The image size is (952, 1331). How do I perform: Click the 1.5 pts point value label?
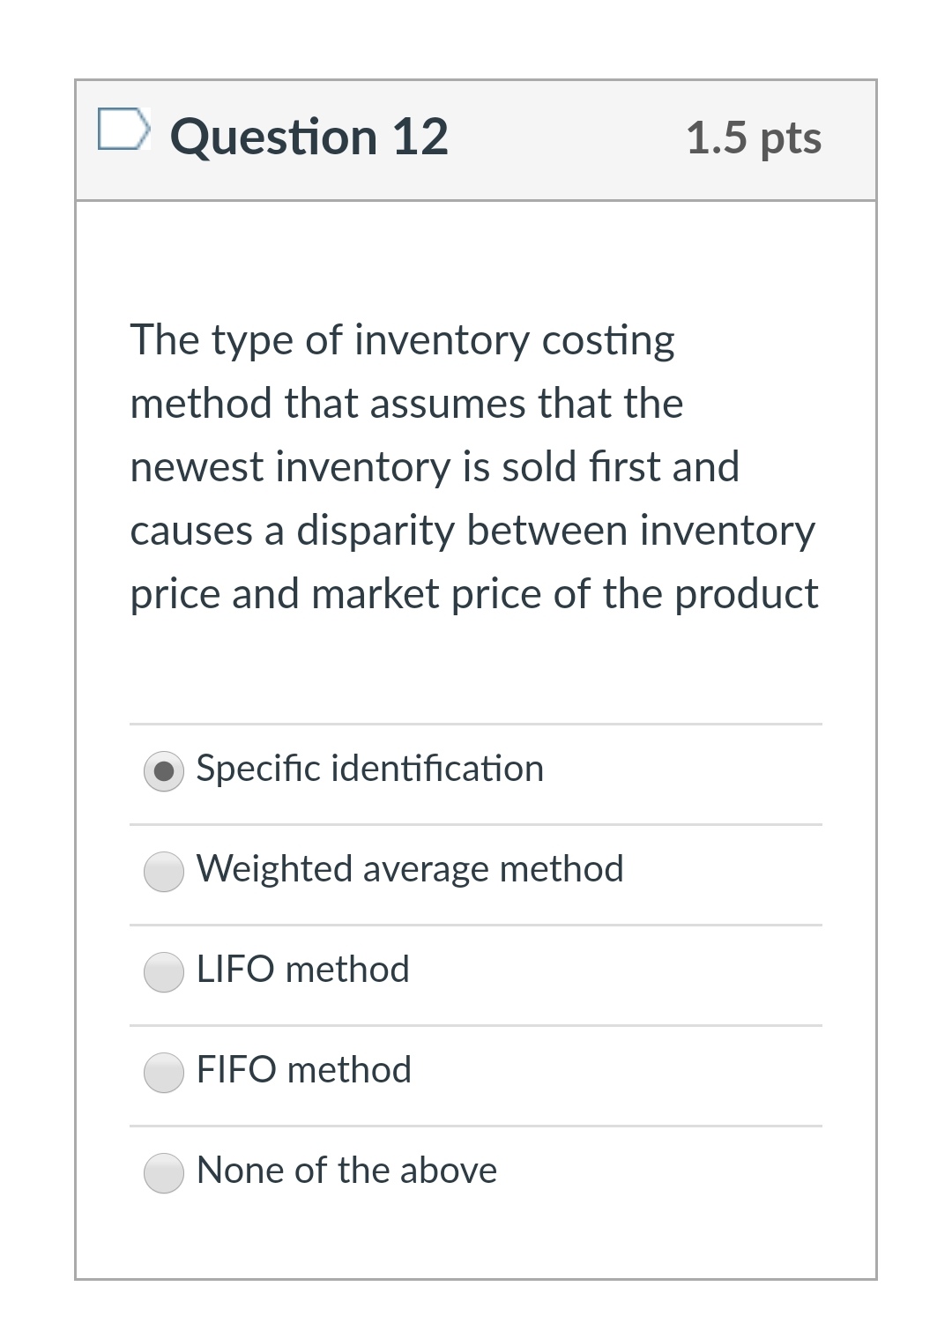pos(755,138)
